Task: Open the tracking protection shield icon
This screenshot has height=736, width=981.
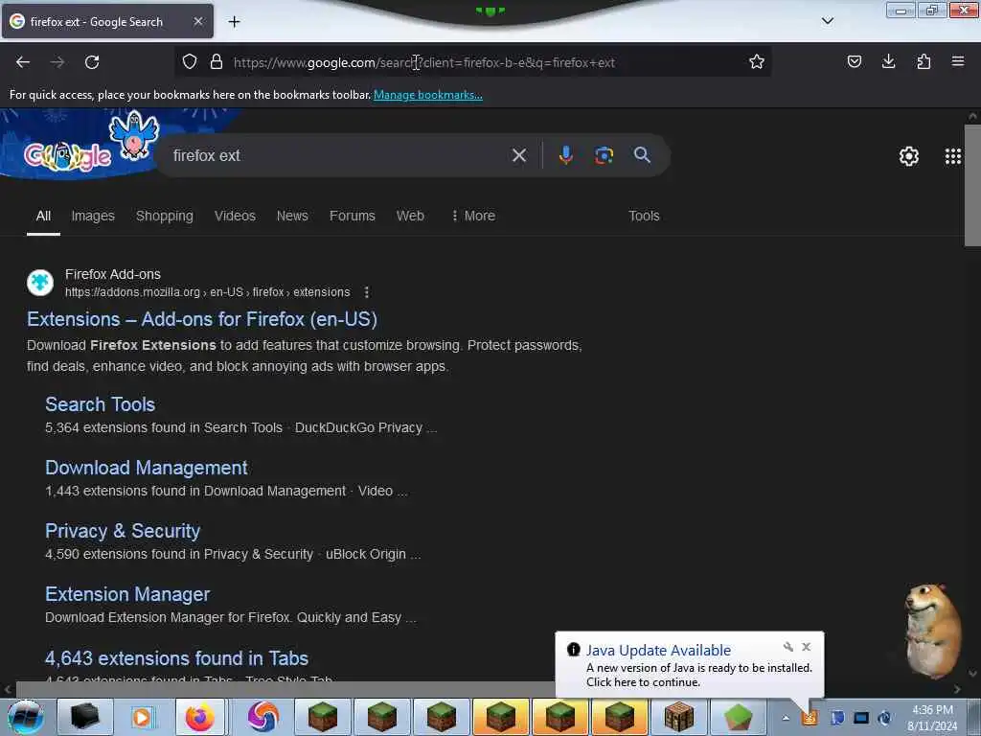Action: tap(190, 61)
